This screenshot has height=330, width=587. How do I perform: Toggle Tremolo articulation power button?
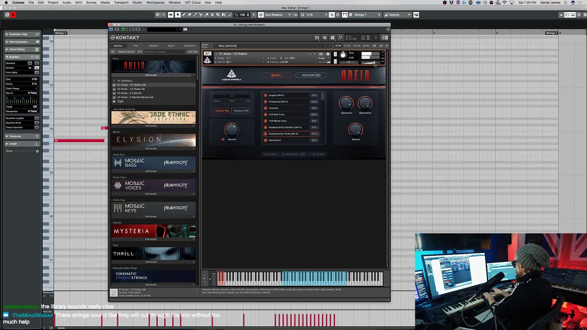(266, 108)
